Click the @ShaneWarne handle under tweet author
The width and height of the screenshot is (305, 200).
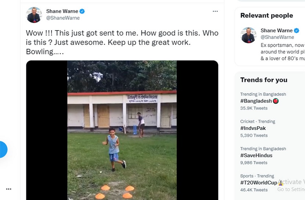pos(63,18)
